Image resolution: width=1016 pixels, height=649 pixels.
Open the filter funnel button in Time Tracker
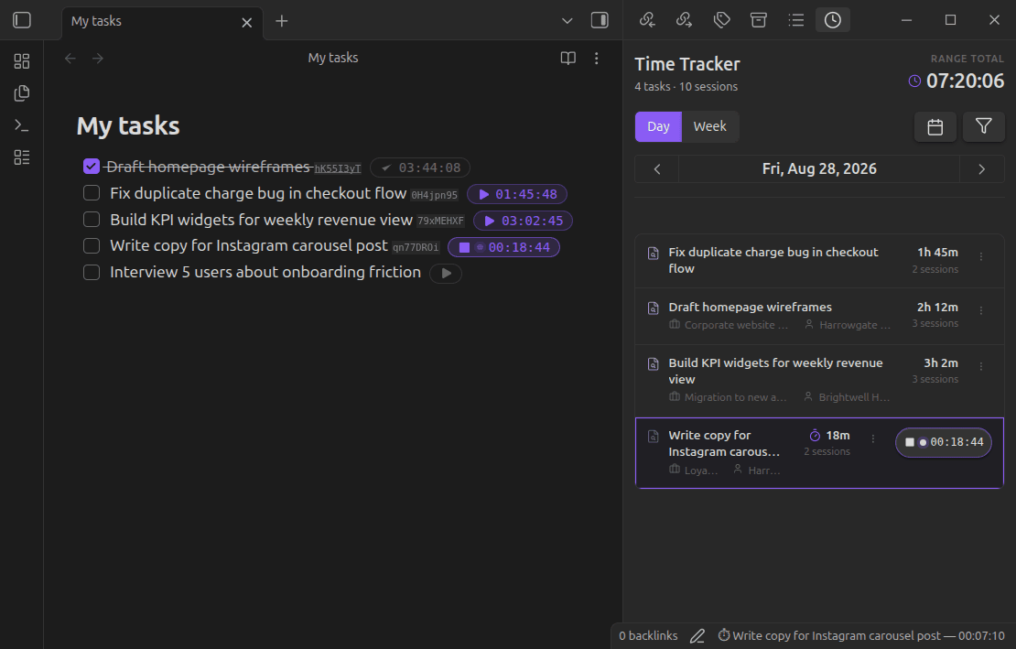(x=983, y=126)
